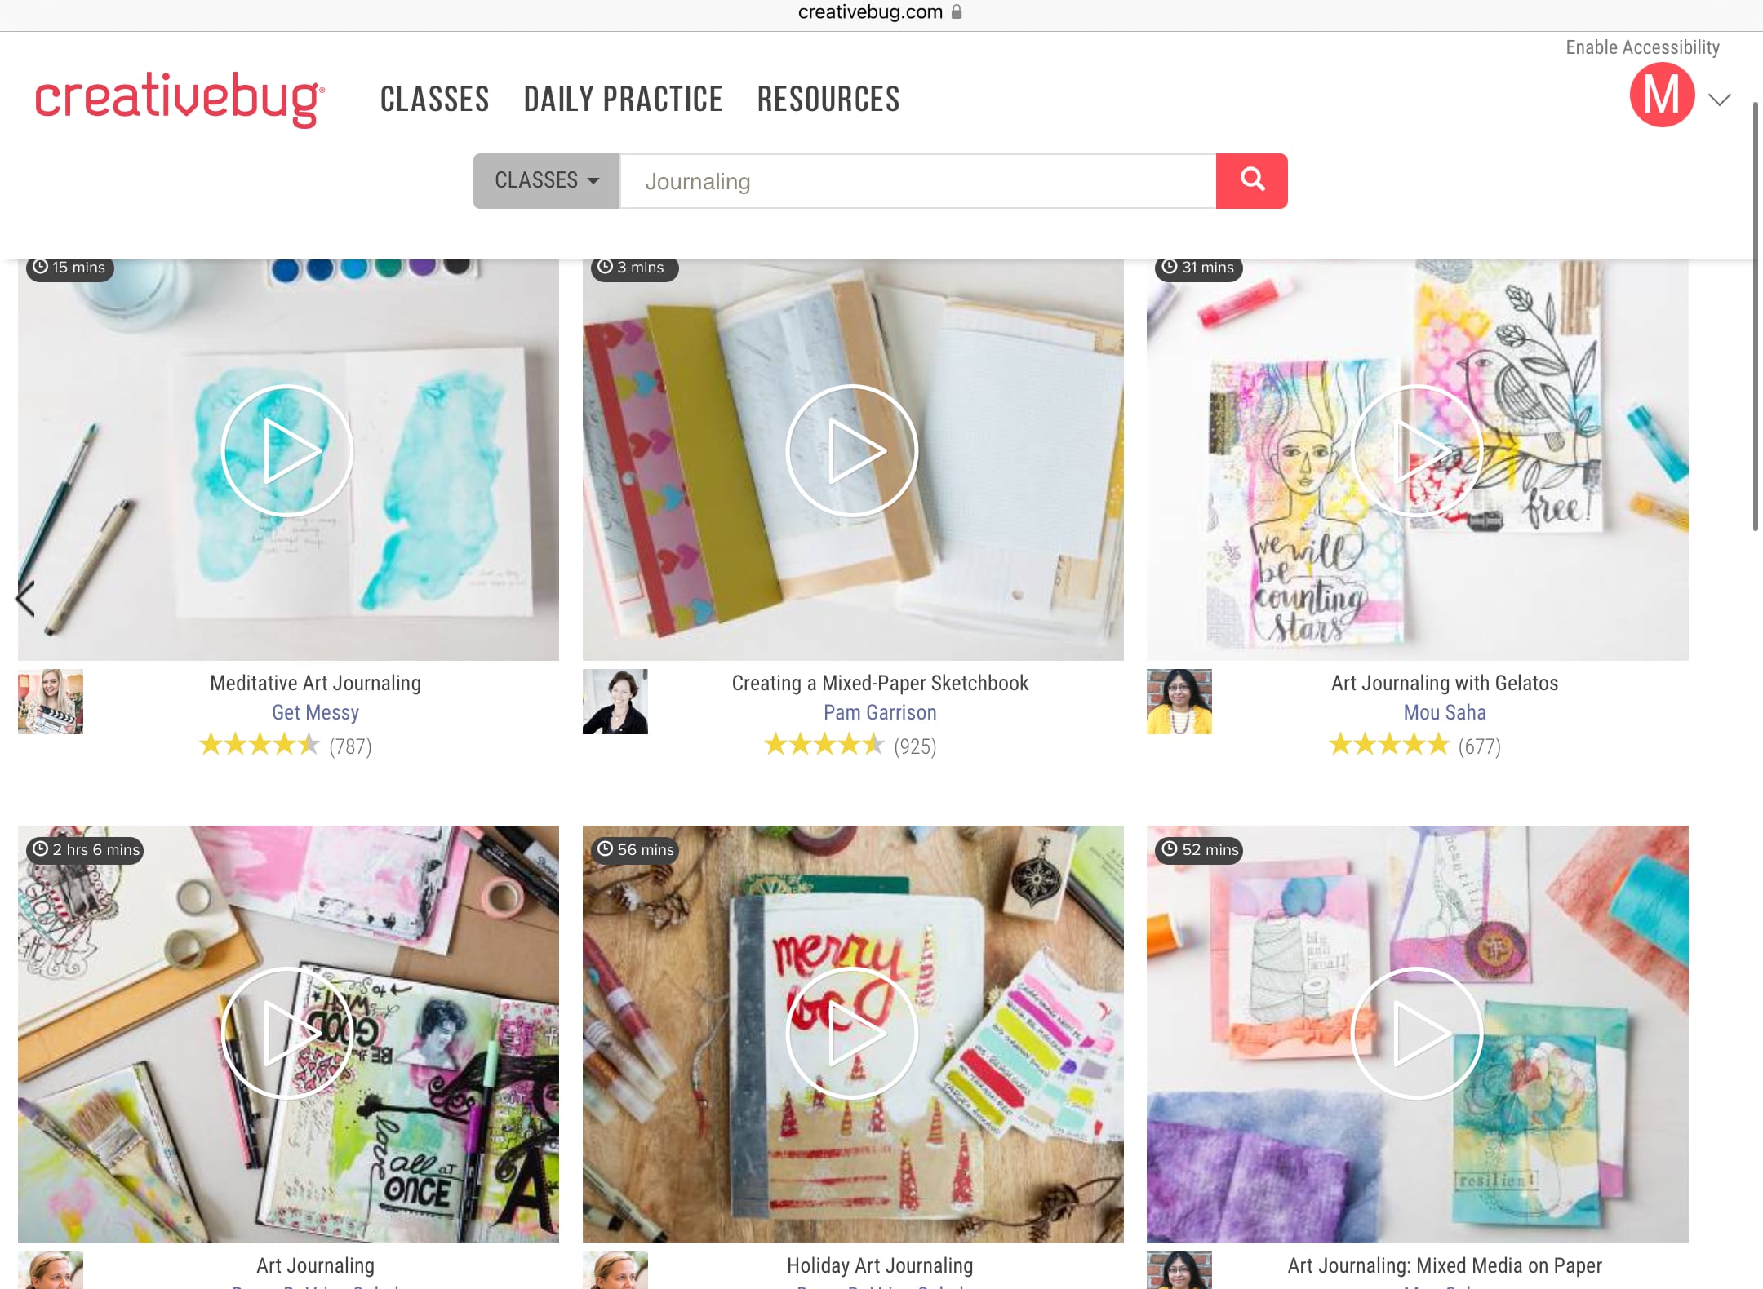Play the Meditative Art Journaling video

pyautogui.click(x=287, y=450)
